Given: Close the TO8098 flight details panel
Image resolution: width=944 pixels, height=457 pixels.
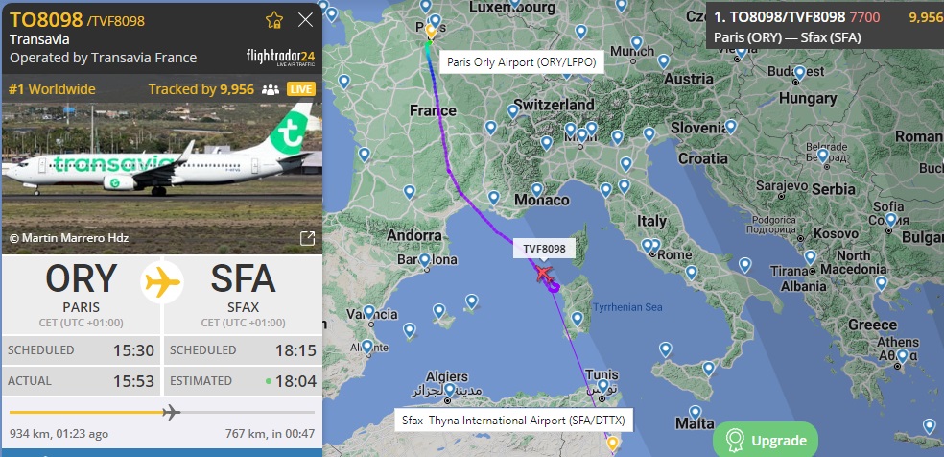Looking at the screenshot, I should tap(306, 20).
